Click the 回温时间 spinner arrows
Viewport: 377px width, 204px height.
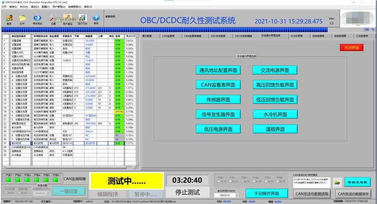pos(48,193)
